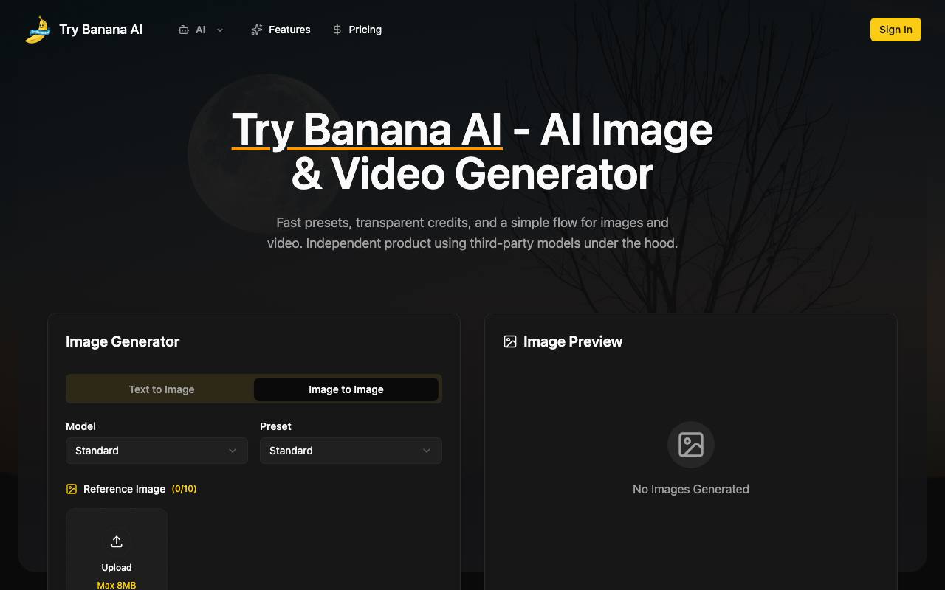945x590 pixels.
Task: Click the Model field label
Action: point(80,426)
